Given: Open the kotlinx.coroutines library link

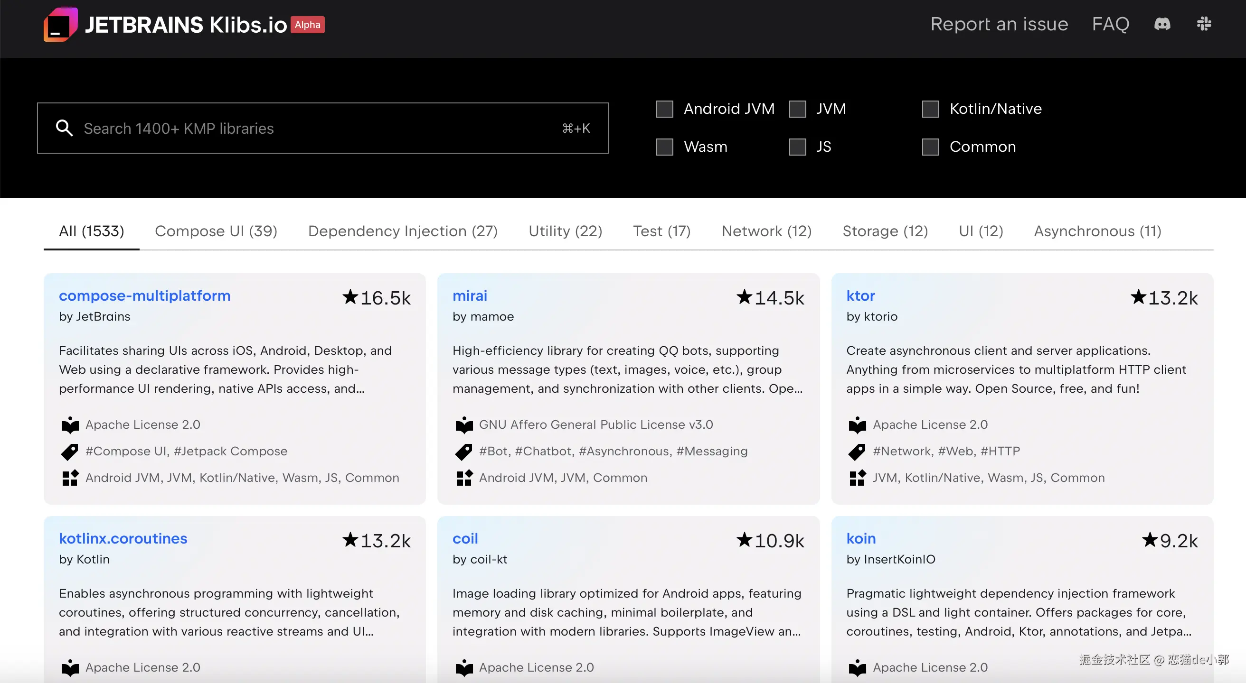Looking at the screenshot, I should tap(123, 538).
